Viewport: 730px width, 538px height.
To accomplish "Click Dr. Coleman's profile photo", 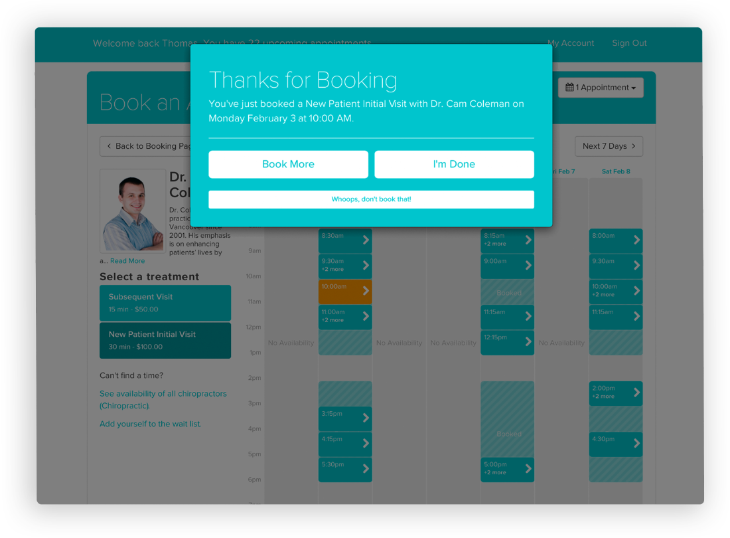I will 133,211.
